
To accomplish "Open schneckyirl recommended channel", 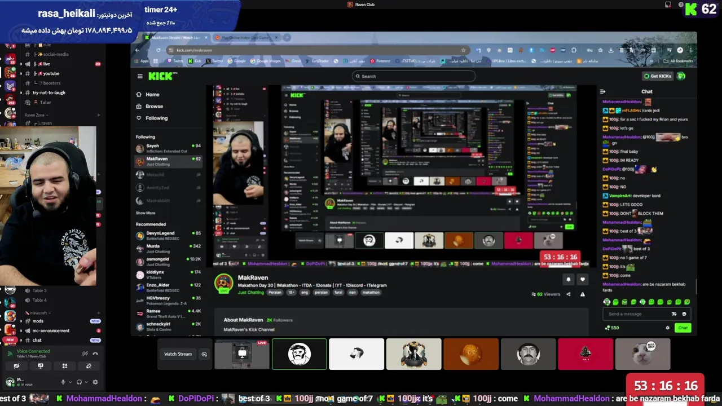I will (168, 326).
